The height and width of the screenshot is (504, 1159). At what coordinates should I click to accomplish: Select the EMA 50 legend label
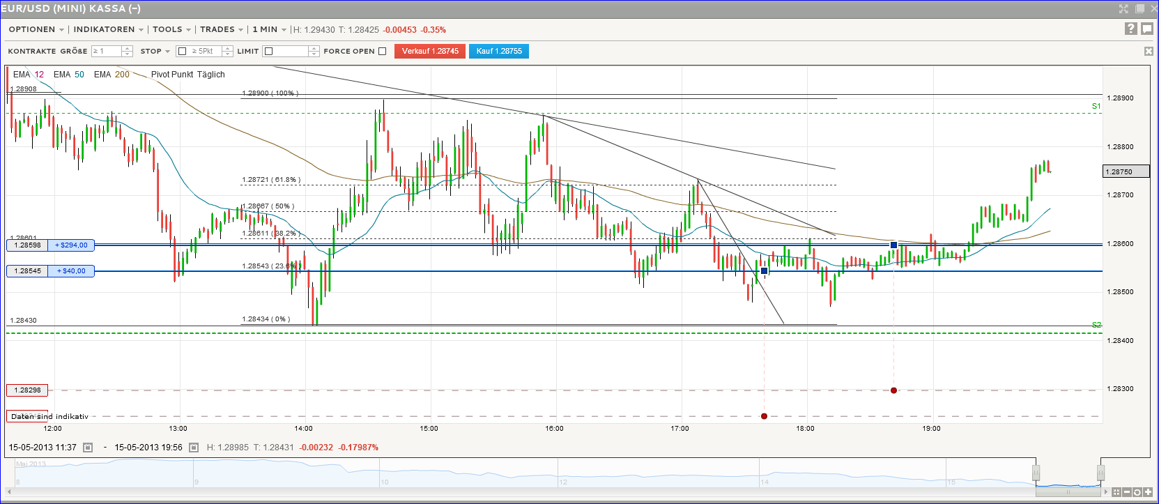click(x=69, y=75)
